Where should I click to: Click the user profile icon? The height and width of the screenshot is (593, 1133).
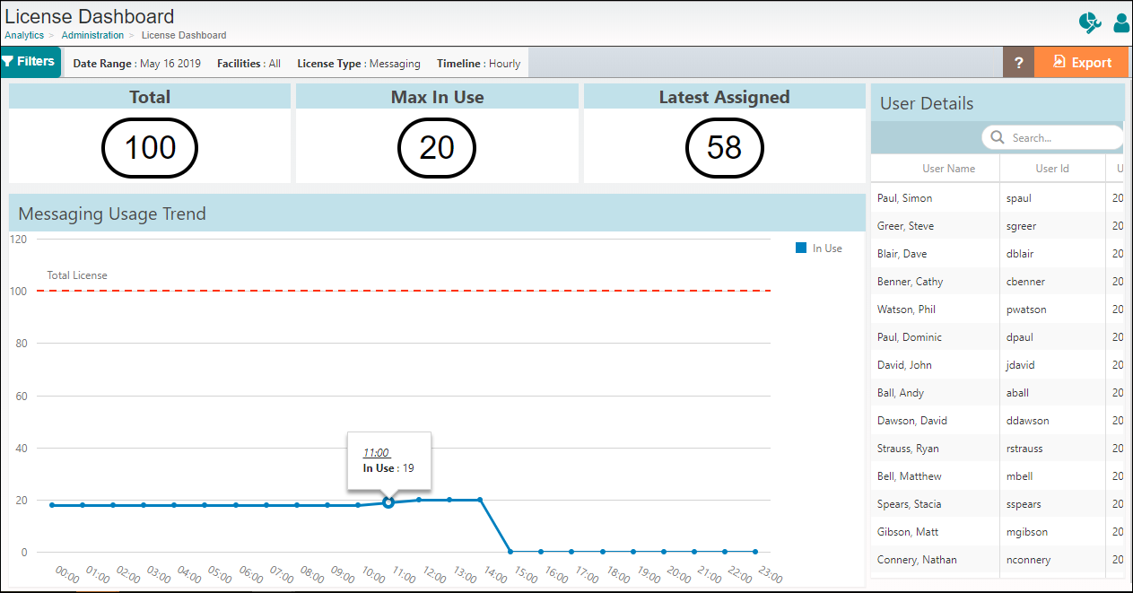(1120, 23)
